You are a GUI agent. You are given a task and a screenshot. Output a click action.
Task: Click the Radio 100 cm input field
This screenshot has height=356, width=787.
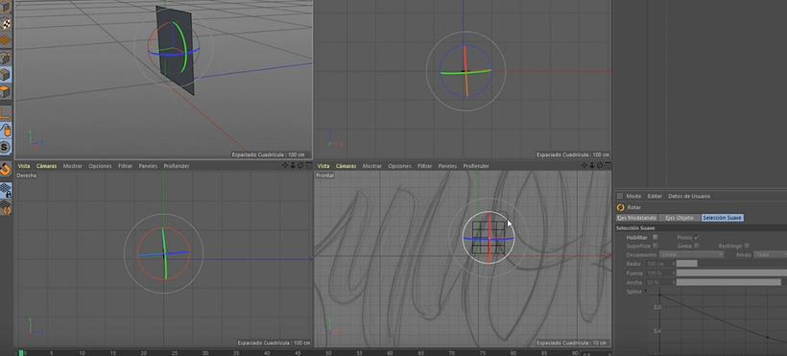(659, 264)
